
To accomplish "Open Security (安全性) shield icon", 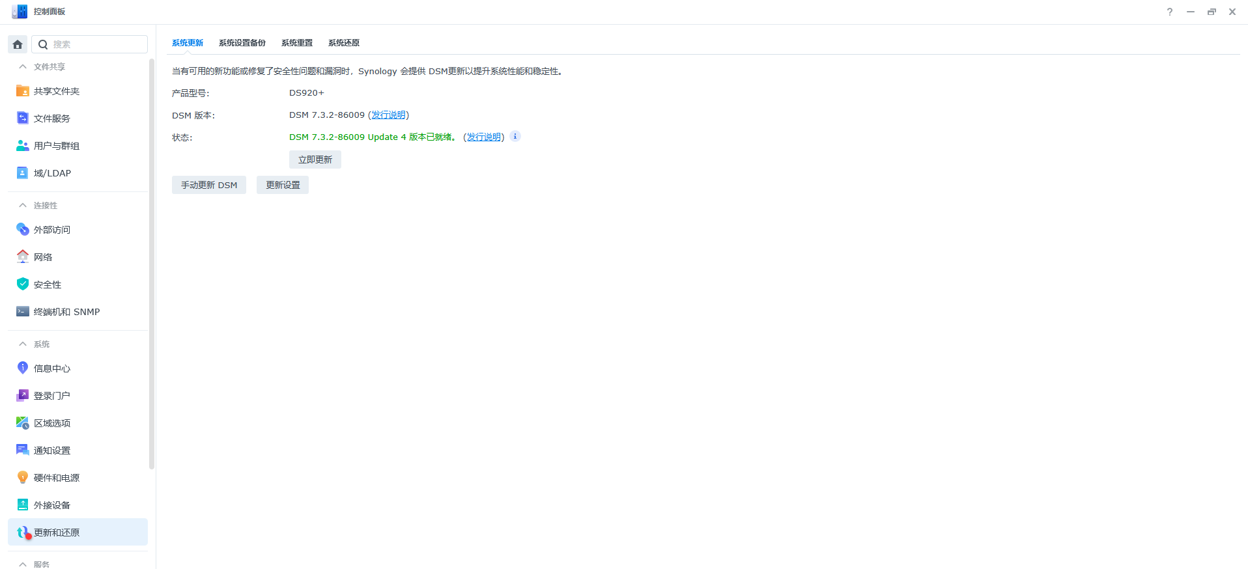I will click(22, 284).
